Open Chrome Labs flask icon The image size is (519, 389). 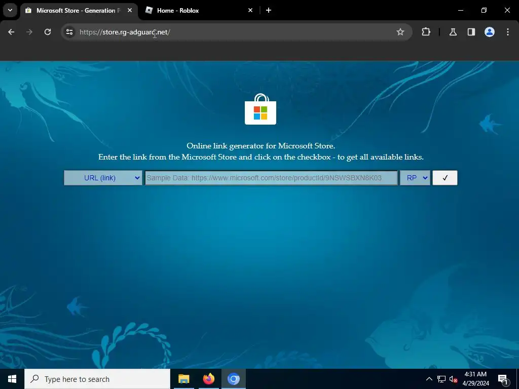(453, 32)
